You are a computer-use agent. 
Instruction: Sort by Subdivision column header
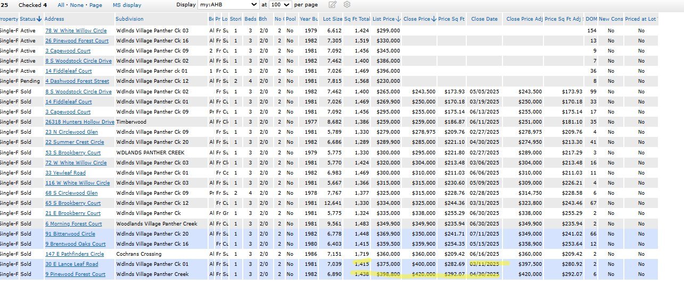[x=129, y=19]
